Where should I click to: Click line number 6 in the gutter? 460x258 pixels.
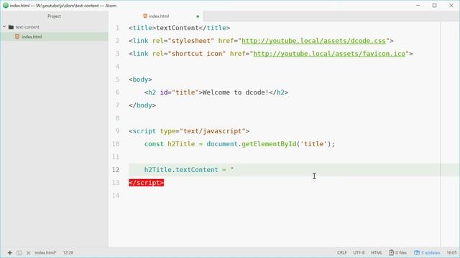[x=117, y=92]
